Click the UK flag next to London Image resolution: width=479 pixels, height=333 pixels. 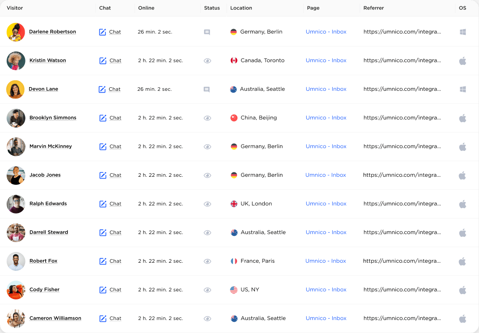click(233, 204)
